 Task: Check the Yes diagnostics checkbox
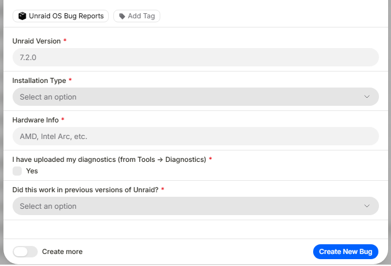pyautogui.click(x=17, y=171)
